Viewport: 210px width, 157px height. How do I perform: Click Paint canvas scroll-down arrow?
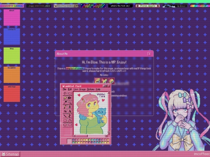108,133
